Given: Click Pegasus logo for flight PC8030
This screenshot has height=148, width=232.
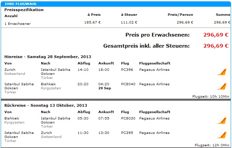Looking at the screenshot, I should coord(222,120).
